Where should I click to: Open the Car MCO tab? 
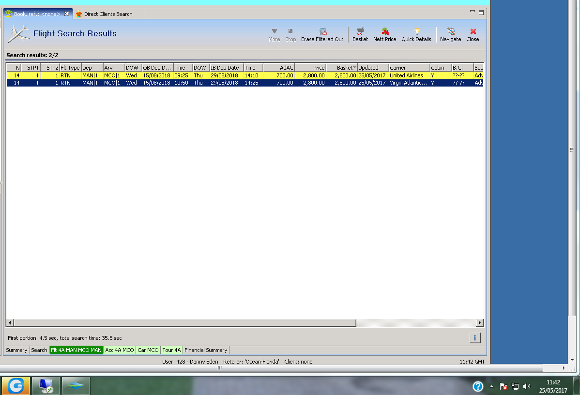coord(148,350)
